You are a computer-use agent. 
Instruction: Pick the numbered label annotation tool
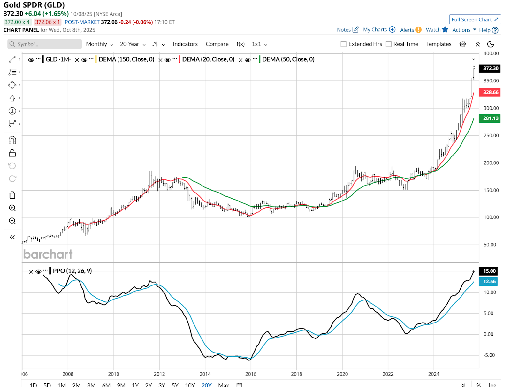[12, 111]
